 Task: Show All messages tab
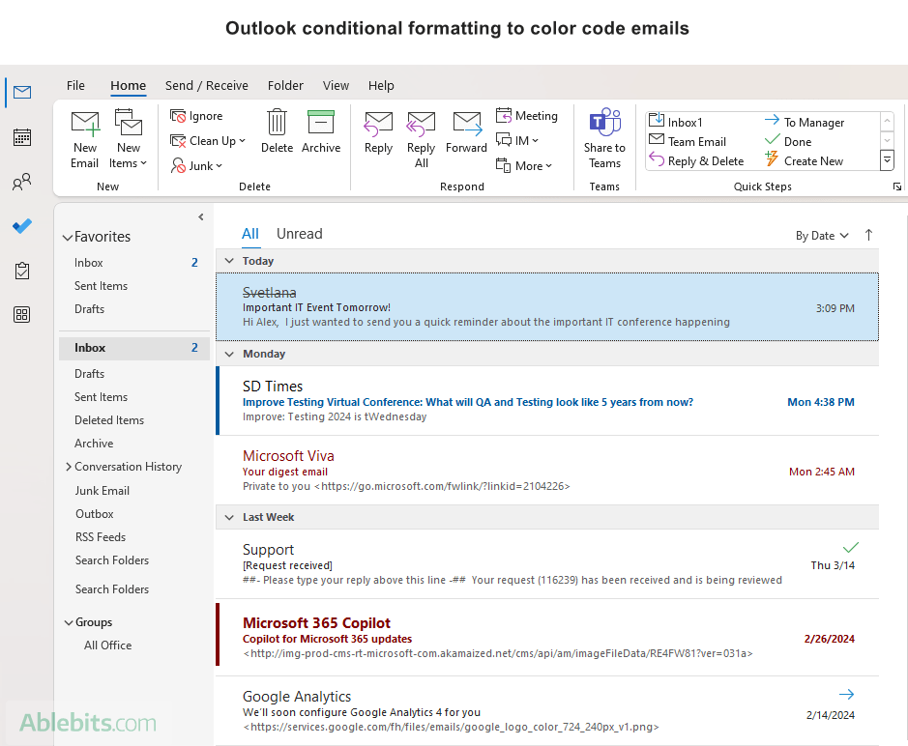[250, 234]
